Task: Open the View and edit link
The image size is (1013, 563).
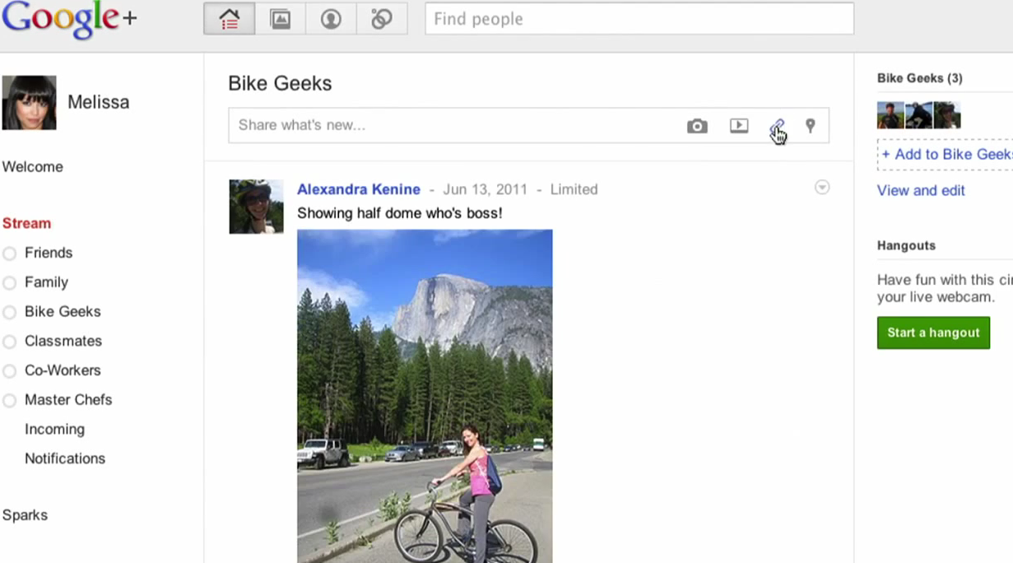Action: pos(921,190)
